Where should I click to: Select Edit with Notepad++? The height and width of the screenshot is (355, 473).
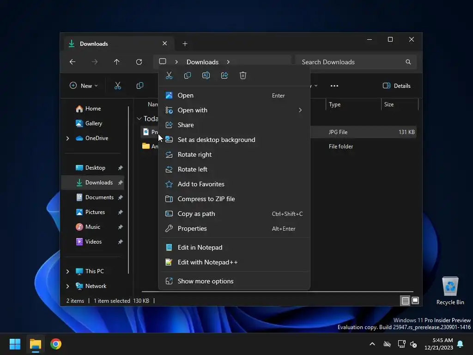pos(234,263)
